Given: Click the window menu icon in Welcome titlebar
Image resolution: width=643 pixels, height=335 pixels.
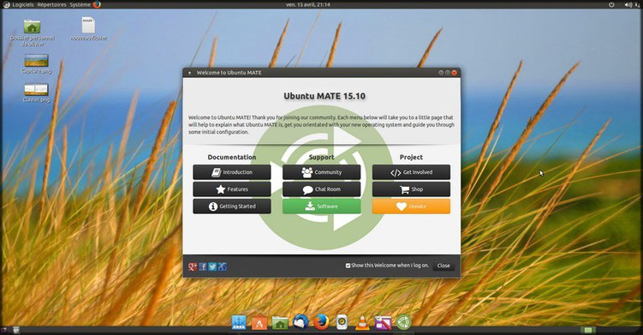Looking at the screenshot, I should [189, 73].
